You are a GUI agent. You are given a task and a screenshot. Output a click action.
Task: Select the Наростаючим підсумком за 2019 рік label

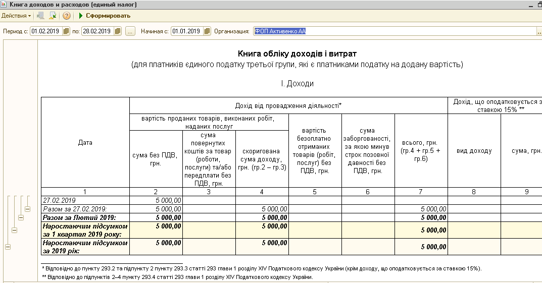[85, 247]
